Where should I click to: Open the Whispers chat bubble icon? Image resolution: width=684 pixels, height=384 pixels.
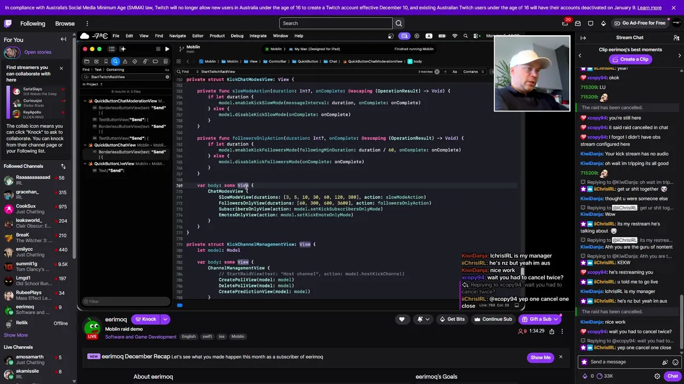[590, 23]
